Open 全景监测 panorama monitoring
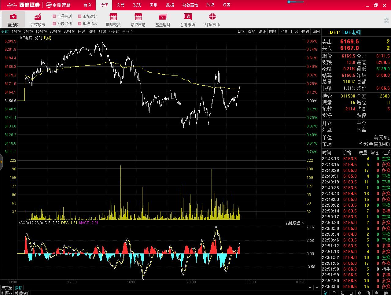This screenshot has height=295, width=391. coord(62,16)
